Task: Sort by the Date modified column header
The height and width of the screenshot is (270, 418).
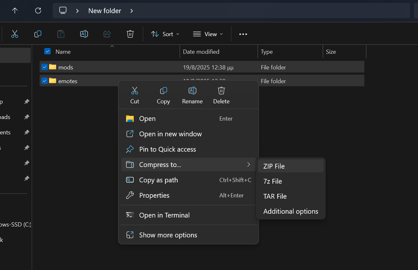Action: click(x=201, y=52)
